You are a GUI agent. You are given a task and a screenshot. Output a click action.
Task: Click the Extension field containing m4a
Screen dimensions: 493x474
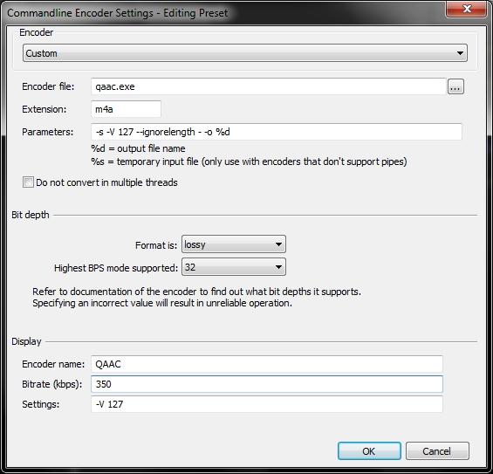126,109
